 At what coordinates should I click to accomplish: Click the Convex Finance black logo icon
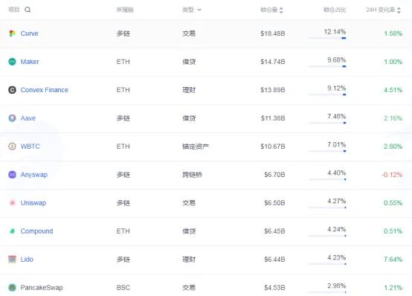(12, 90)
